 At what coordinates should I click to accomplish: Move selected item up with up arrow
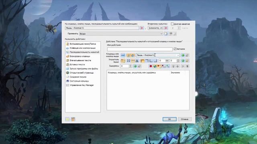(x=173, y=66)
